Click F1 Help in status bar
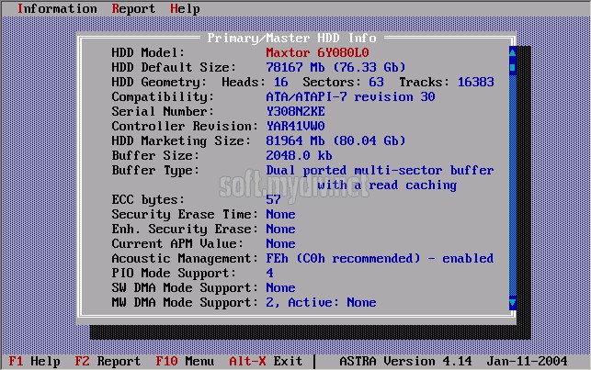 (34, 362)
